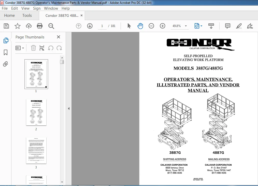Viewport: 258px width, 186px height.
Task: Open the Attachments paperclip icon
Action: coord(5,64)
